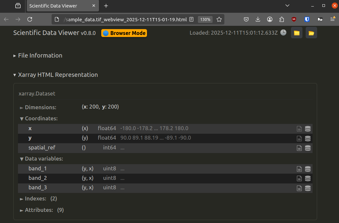The width and height of the screenshot is (339, 223).
Task: Click the page reload button
Action: click(x=29, y=20)
